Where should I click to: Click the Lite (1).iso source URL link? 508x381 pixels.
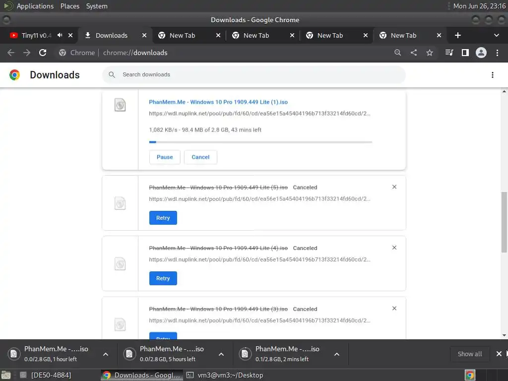click(259, 114)
